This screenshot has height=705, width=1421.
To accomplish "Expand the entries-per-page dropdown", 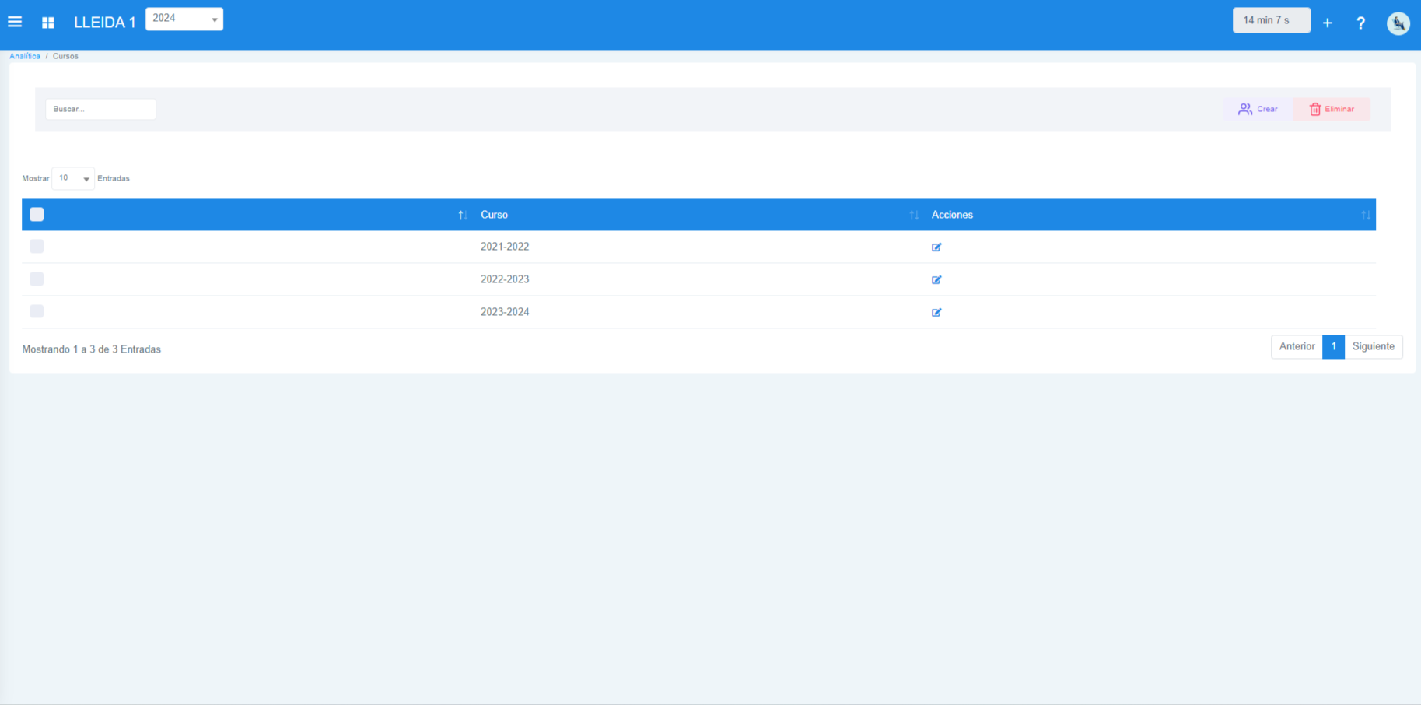I will (73, 178).
